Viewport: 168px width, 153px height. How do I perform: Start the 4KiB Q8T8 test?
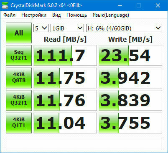19,78
